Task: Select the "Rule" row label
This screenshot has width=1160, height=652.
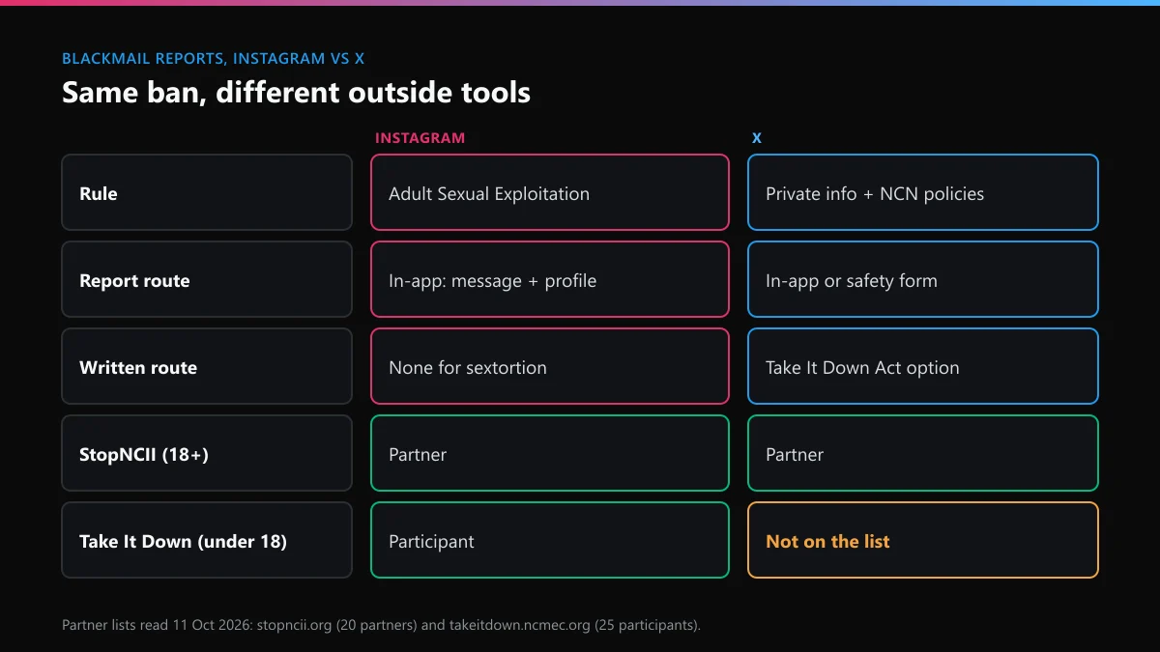Action: click(207, 193)
